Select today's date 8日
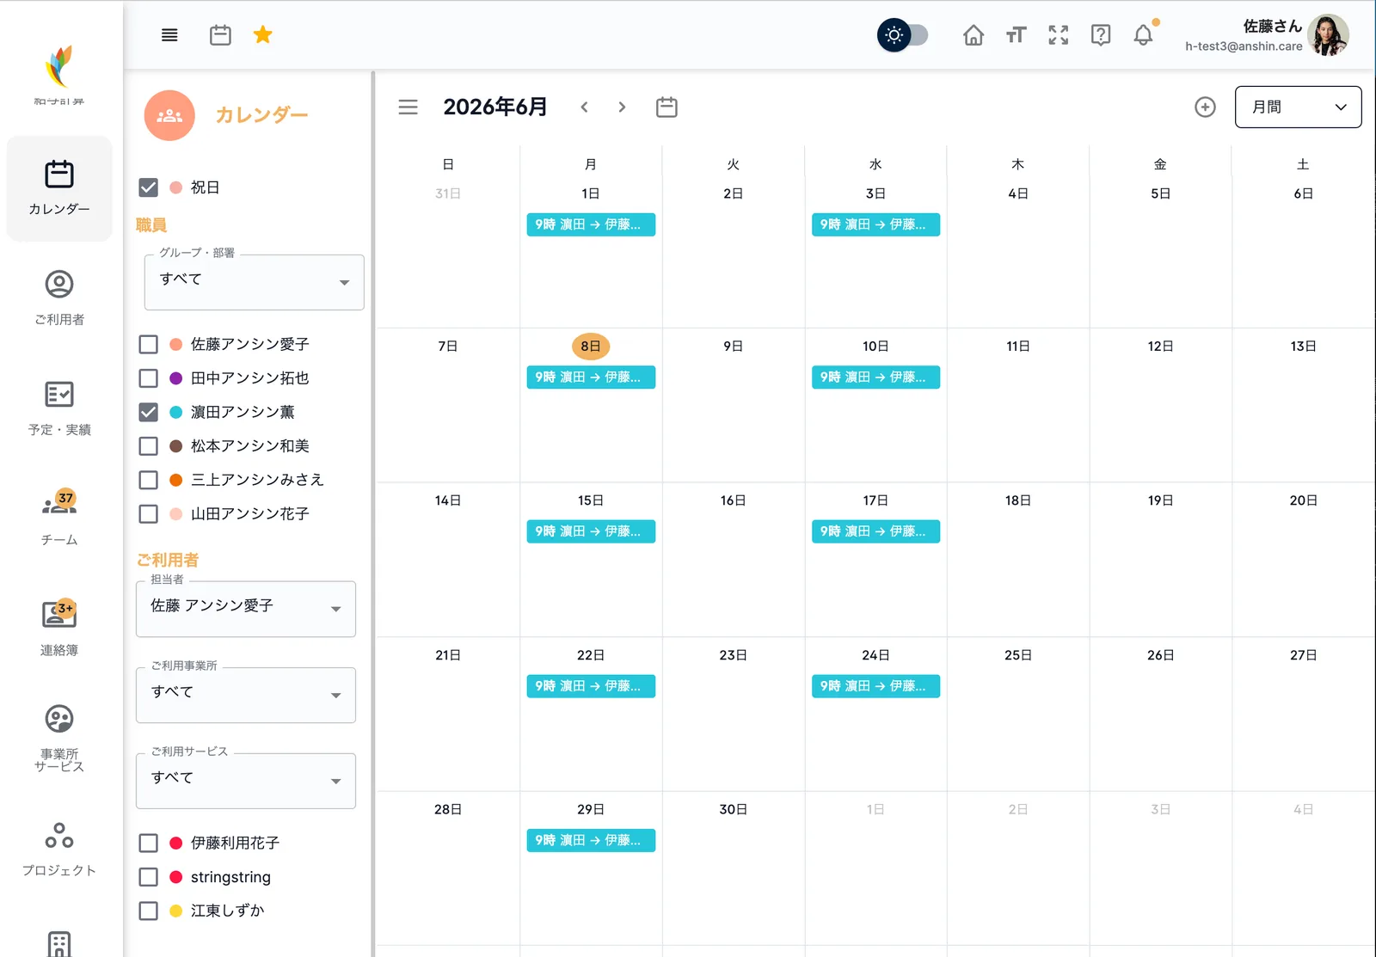This screenshot has width=1376, height=957. [x=591, y=347]
